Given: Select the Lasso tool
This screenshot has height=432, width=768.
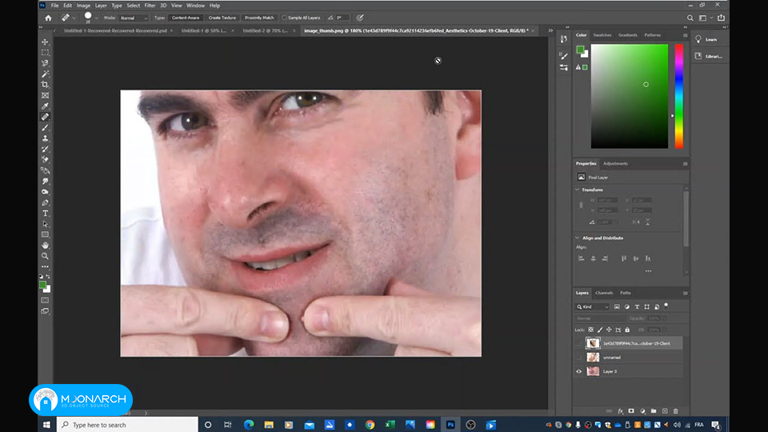Looking at the screenshot, I should pos(45,63).
